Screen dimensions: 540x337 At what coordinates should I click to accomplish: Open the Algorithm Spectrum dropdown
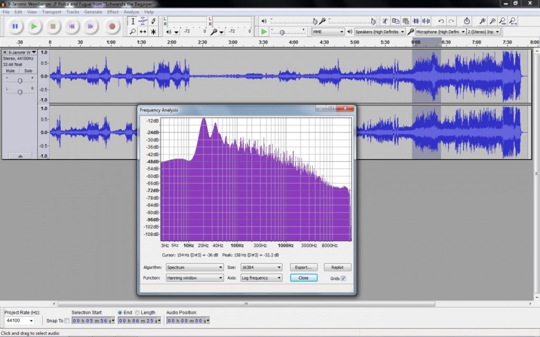click(x=195, y=267)
